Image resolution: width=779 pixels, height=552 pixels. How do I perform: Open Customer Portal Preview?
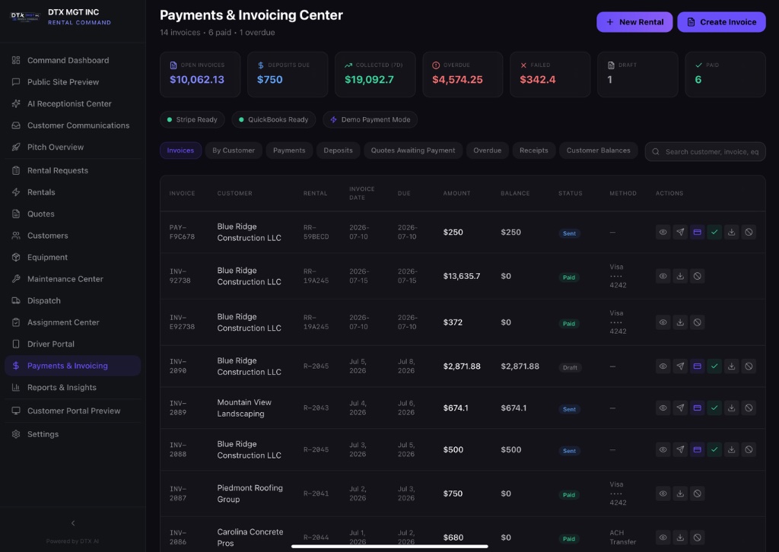point(72,411)
